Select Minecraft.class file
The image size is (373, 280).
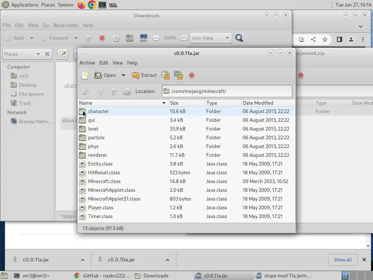186,182
